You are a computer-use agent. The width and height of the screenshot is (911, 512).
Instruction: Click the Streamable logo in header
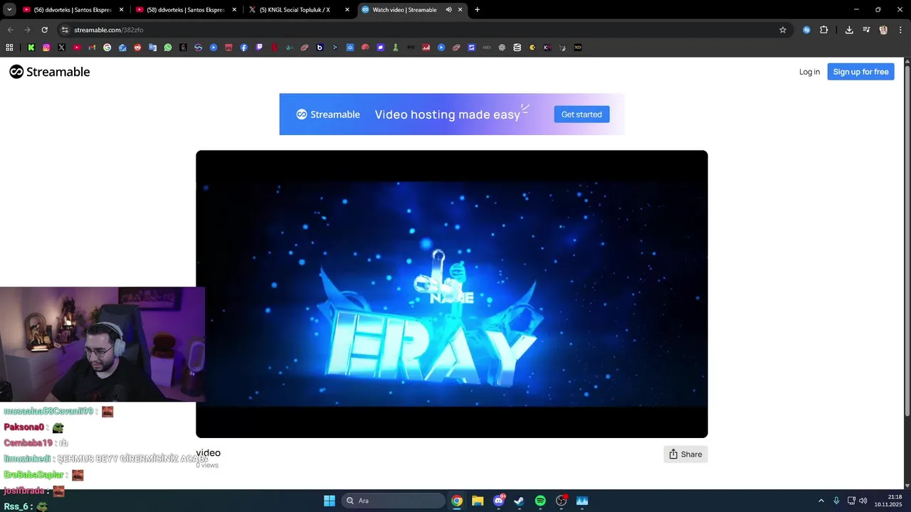50,72
